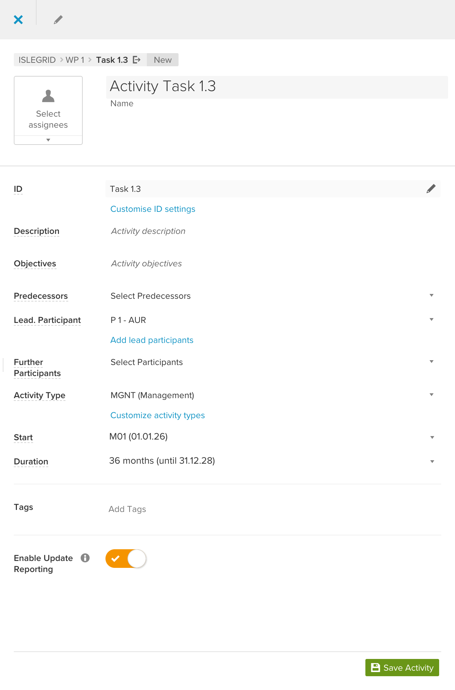Open the Activity Type MGNT dropdown
The image size is (455, 690).
click(x=272, y=395)
